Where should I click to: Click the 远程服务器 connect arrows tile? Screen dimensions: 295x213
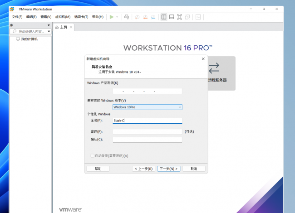coord(221,73)
